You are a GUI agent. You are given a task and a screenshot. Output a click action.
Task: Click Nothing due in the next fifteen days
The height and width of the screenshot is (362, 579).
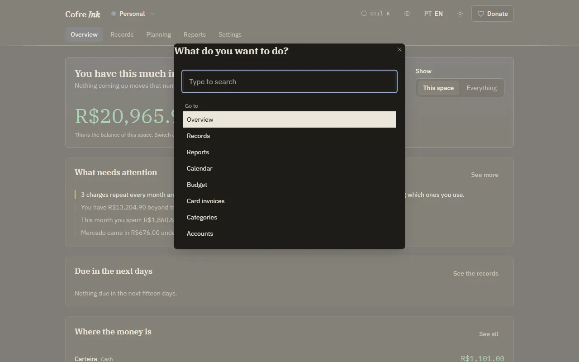coord(126,293)
